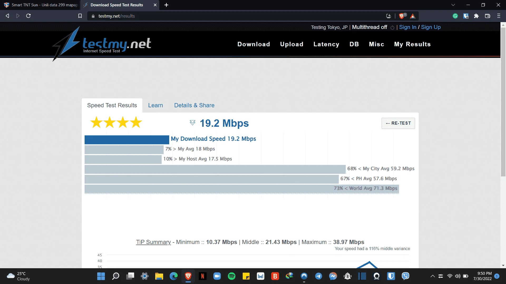Bookmark this page using the bookmark icon
This screenshot has width=506, height=284.
click(x=80, y=16)
